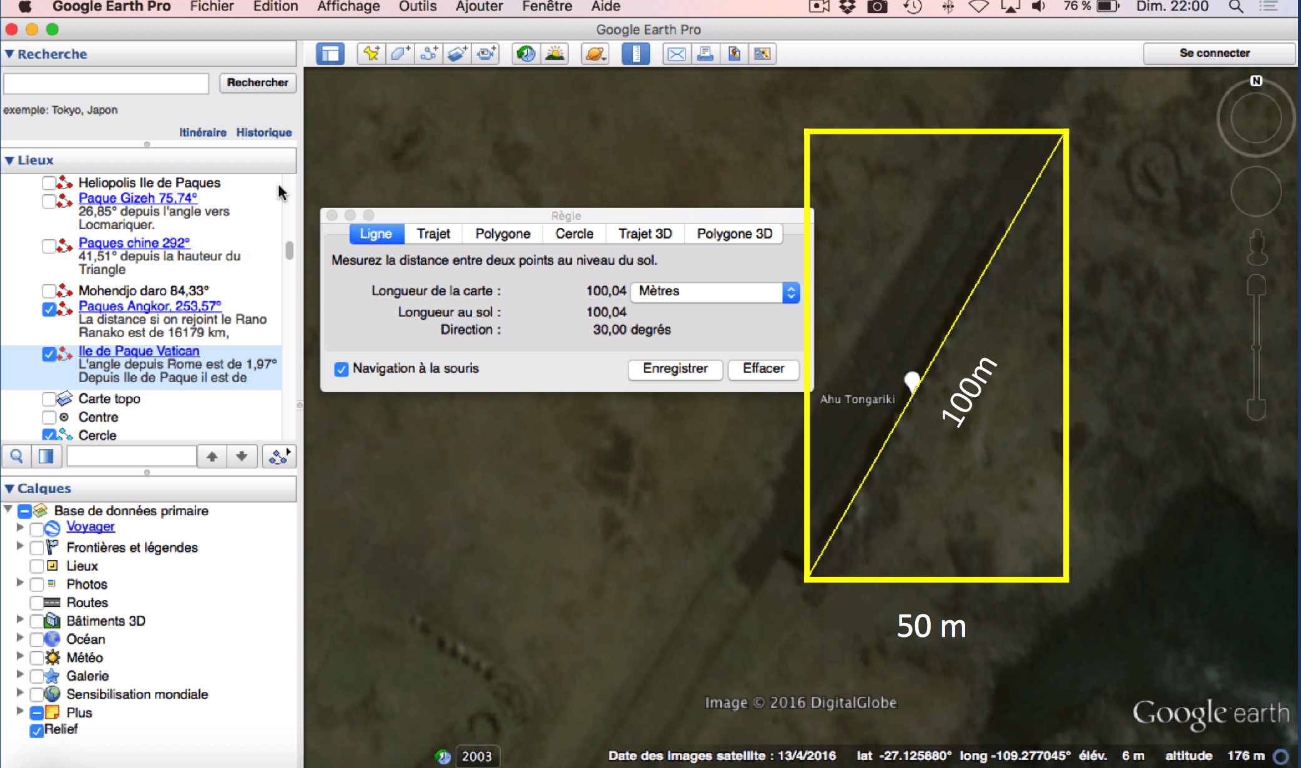Open Spotlight search in menu bar
1301x768 pixels.
click(1235, 7)
